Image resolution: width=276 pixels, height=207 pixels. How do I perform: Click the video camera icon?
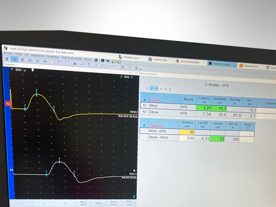click(108, 61)
